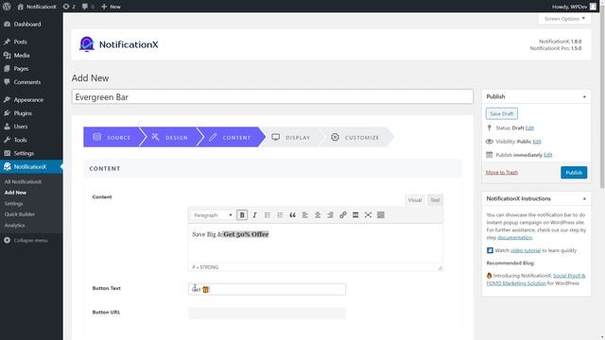This screenshot has width=605, height=340.
Task: Apply blockquote formatting
Action: point(292,215)
